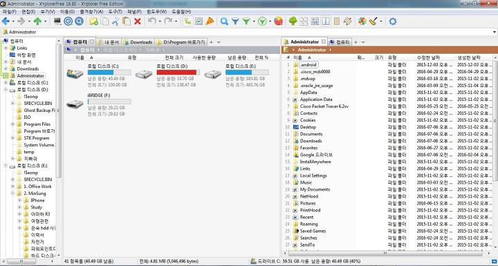Toggle the catalog panel button
Image resolution: width=498 pixels, height=266 pixels.
click(304, 21)
